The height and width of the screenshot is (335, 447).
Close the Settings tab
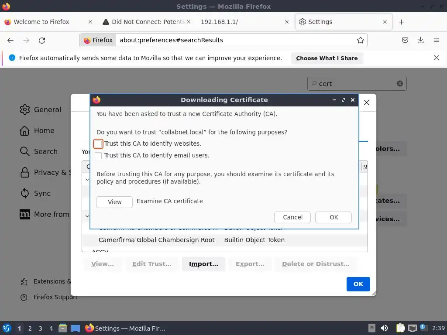[385, 22]
